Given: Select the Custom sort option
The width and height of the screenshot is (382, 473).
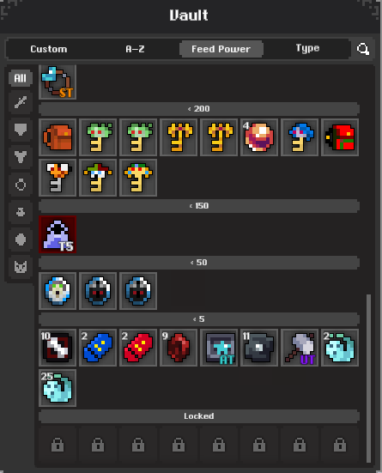Looking at the screenshot, I should click(49, 49).
